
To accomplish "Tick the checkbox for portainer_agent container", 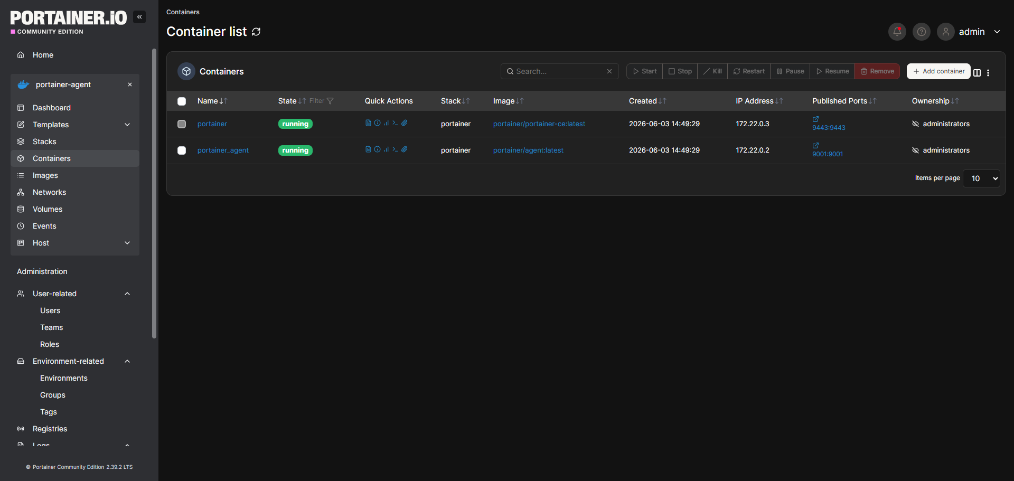I will click(182, 150).
